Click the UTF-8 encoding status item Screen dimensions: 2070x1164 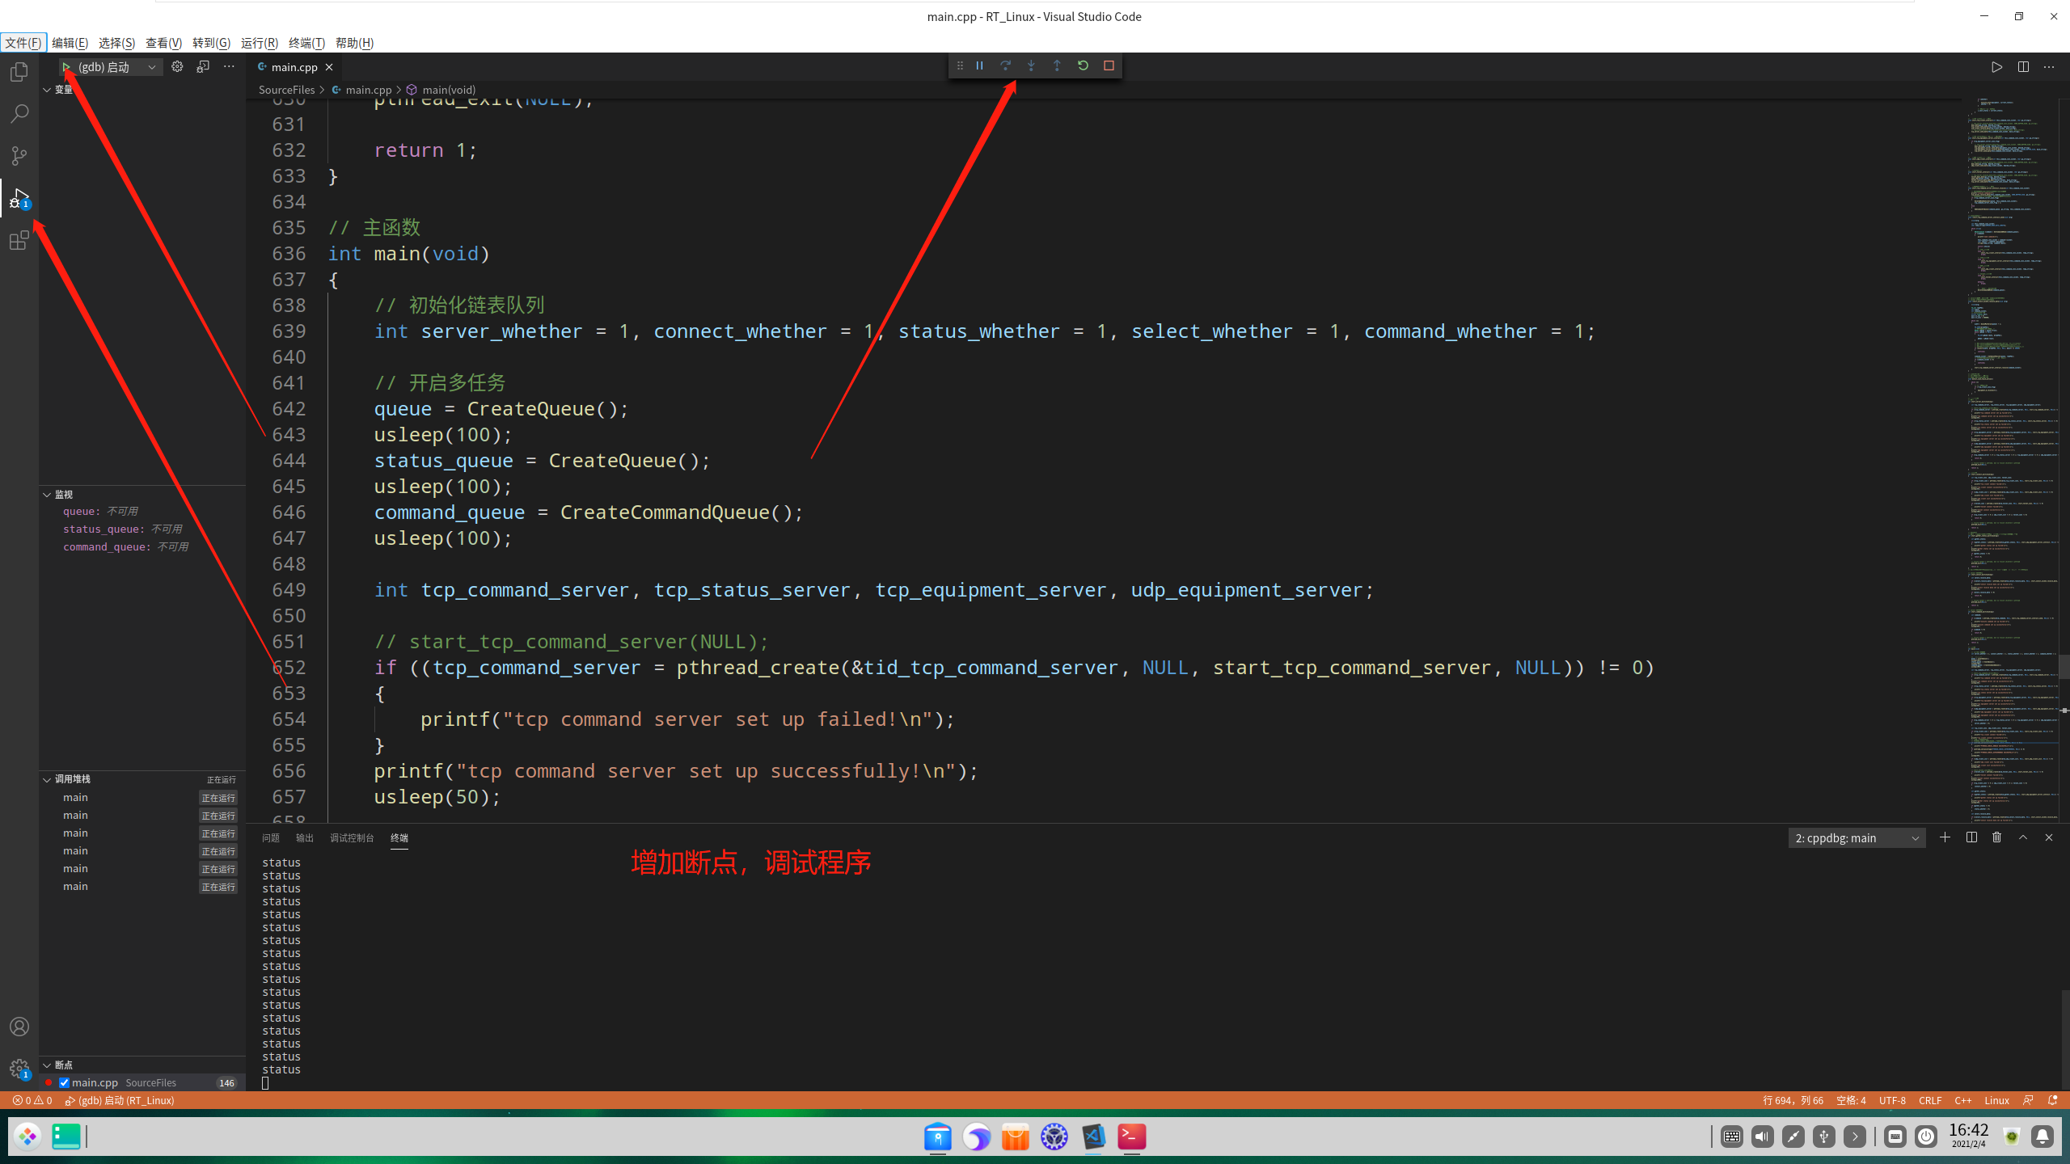coord(1891,1100)
